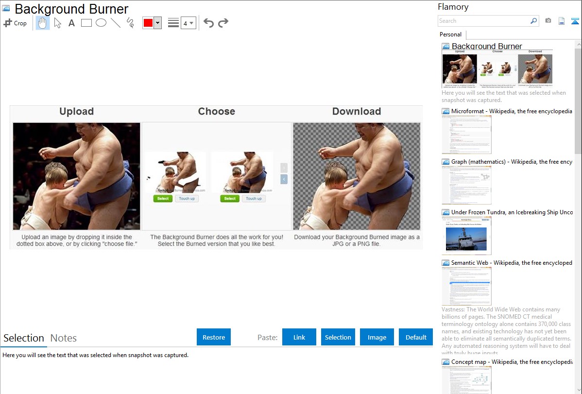Open Background Burner snapshot thumbnail in sidebar
This screenshot has width=582, height=394.
pyautogui.click(x=497, y=69)
